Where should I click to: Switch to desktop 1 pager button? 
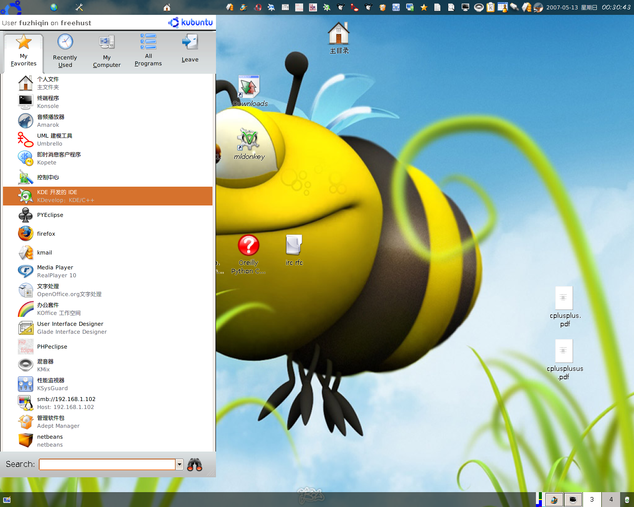click(x=554, y=500)
